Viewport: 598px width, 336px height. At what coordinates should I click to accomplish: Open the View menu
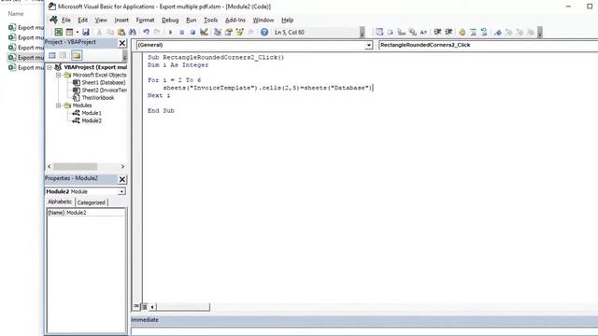[x=101, y=21]
